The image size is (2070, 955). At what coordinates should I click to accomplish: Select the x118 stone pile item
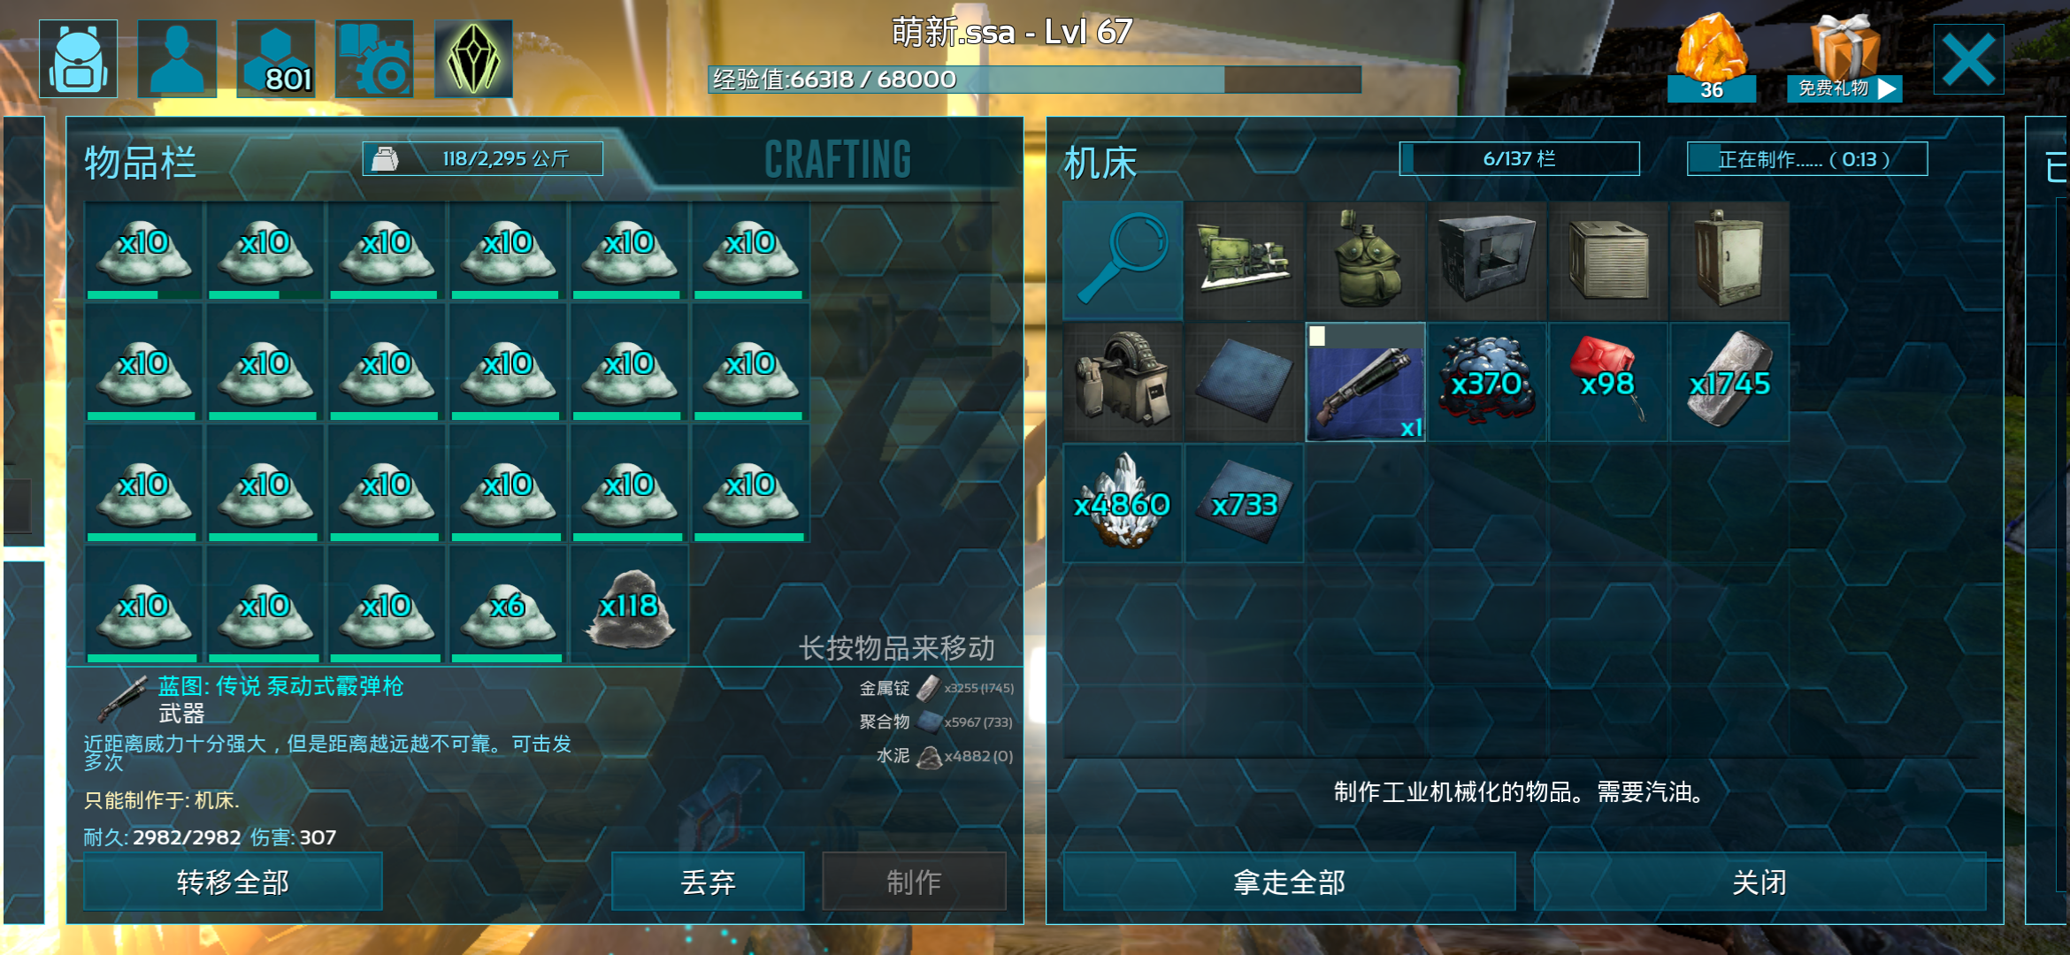(x=629, y=605)
